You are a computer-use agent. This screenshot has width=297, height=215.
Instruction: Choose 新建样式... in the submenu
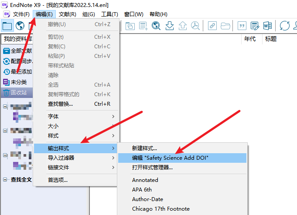(x=182, y=148)
